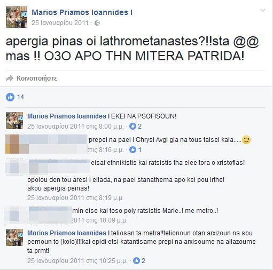Screen dimensions: 273x270
Task: Open avatar beside teliosan ta metra comment
Action: (x=14, y=237)
